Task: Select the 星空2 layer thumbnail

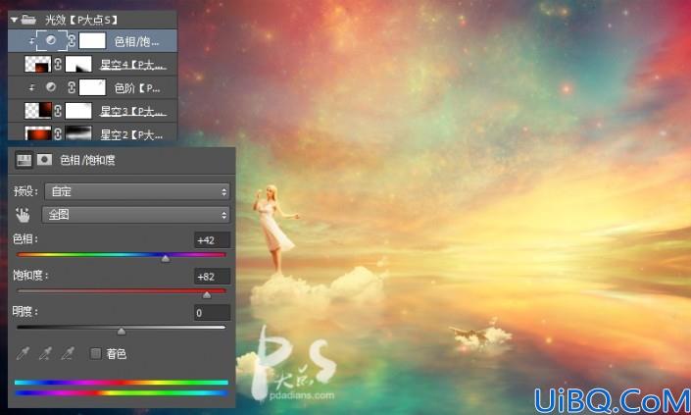Action: (38, 133)
